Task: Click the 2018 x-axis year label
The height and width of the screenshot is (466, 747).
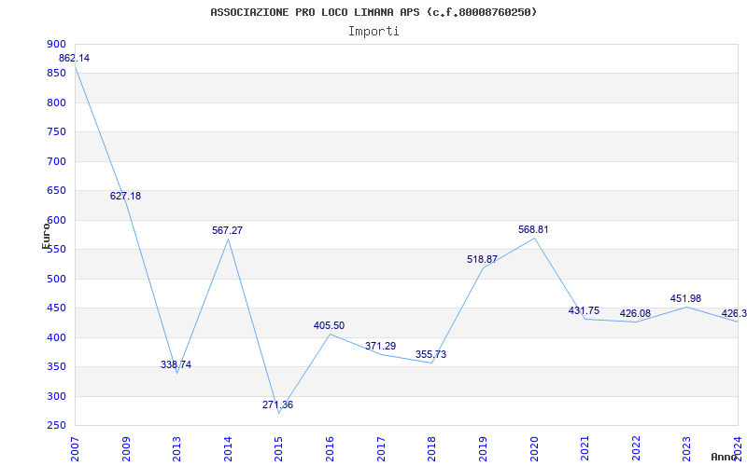Action: coord(431,449)
